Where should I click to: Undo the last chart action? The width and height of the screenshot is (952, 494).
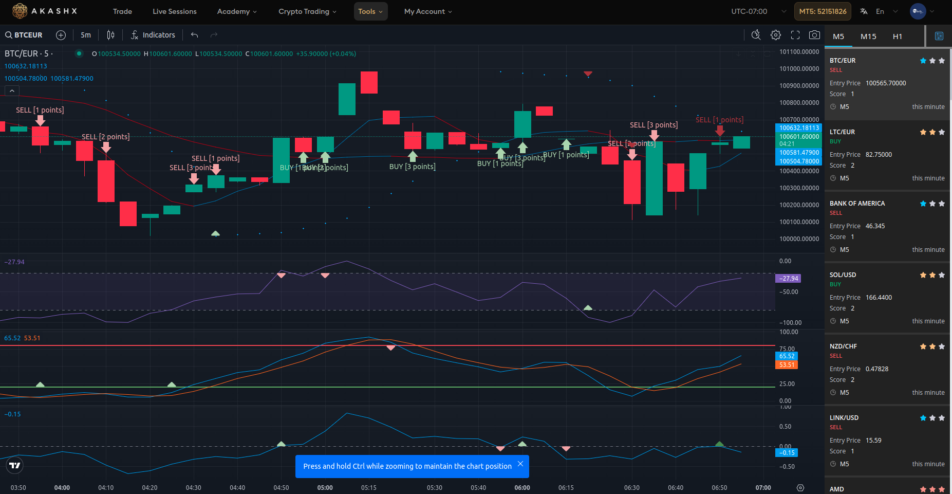[194, 35]
